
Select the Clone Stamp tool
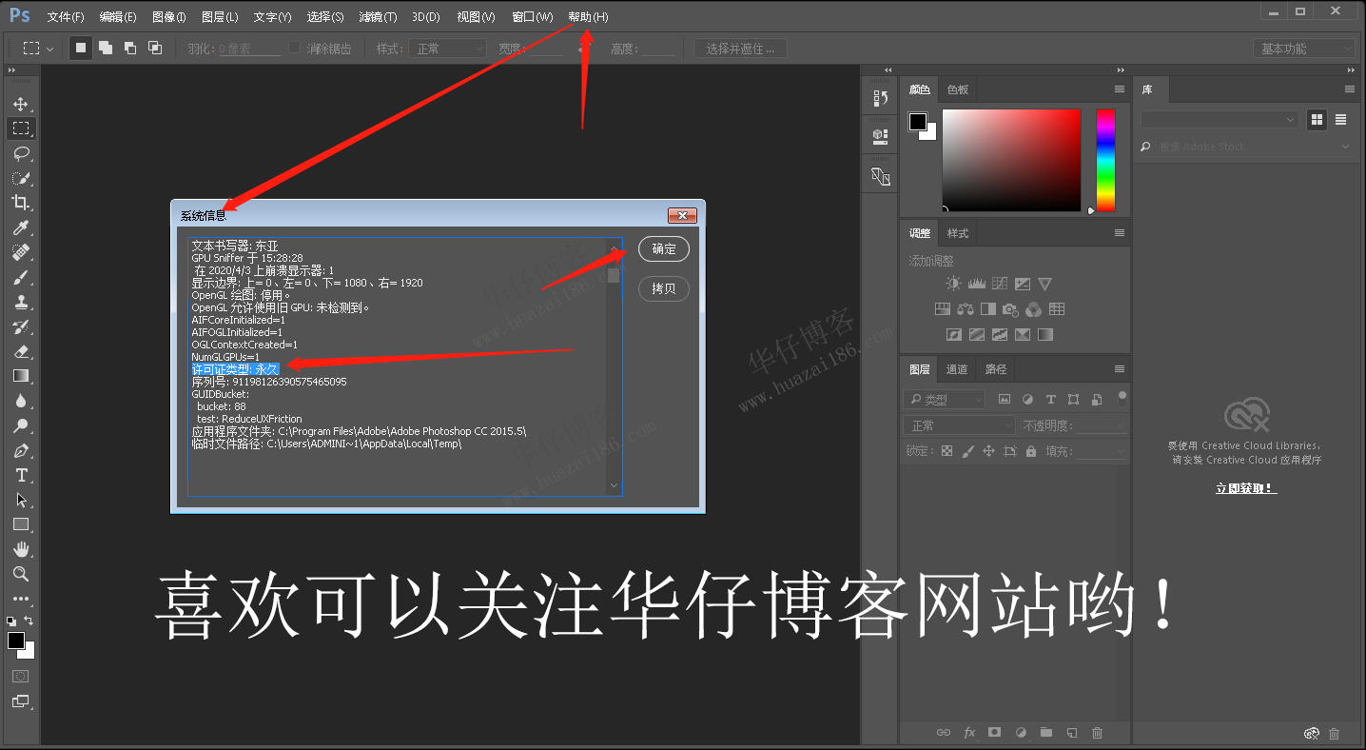click(20, 302)
